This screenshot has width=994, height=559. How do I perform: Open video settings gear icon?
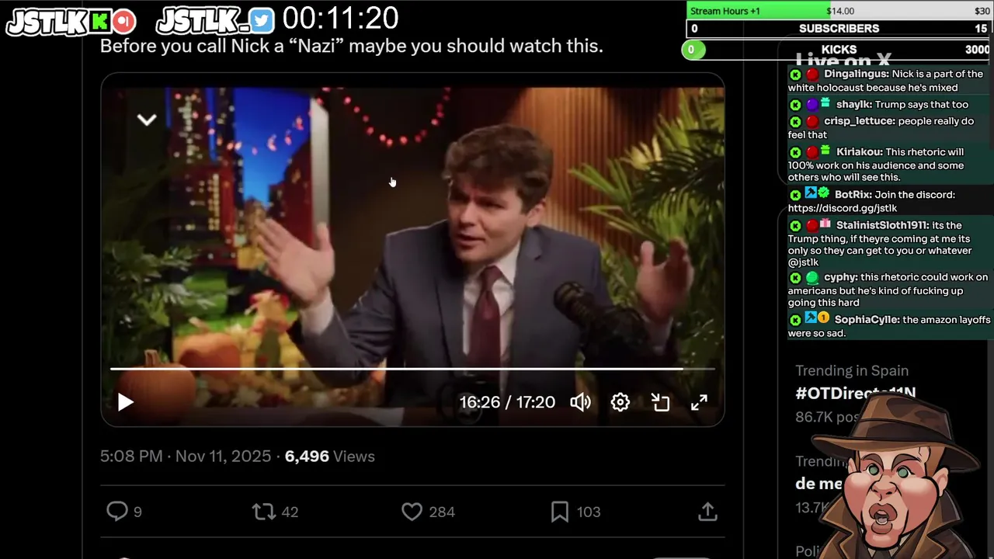[620, 402]
